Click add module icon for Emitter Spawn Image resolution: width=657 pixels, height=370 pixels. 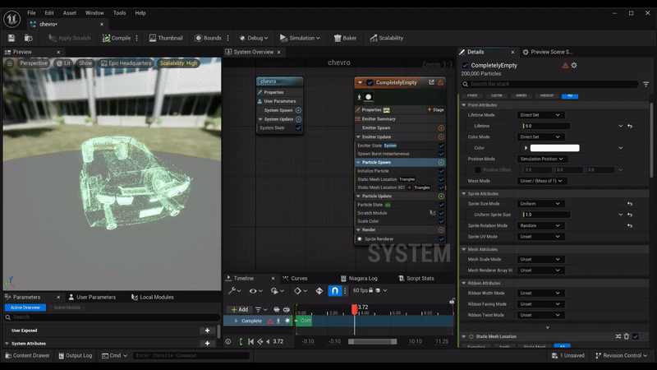441,128
